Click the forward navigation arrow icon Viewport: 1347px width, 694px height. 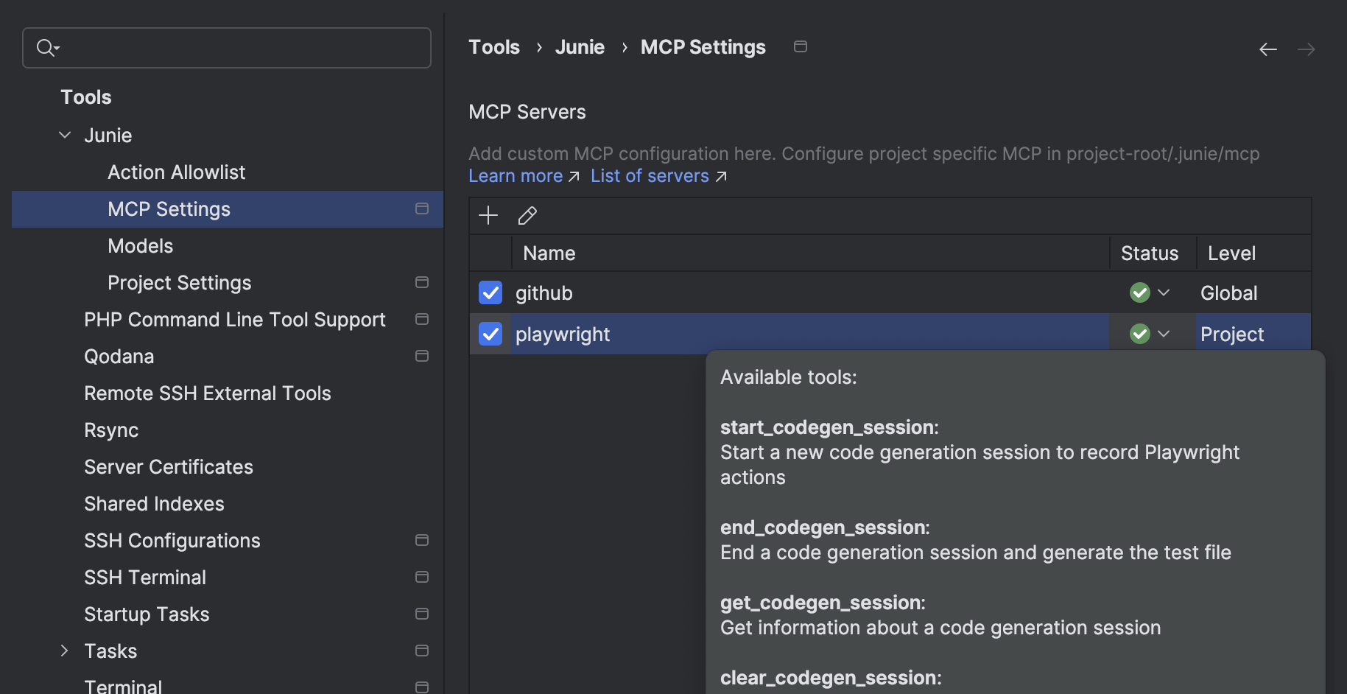[x=1306, y=49]
